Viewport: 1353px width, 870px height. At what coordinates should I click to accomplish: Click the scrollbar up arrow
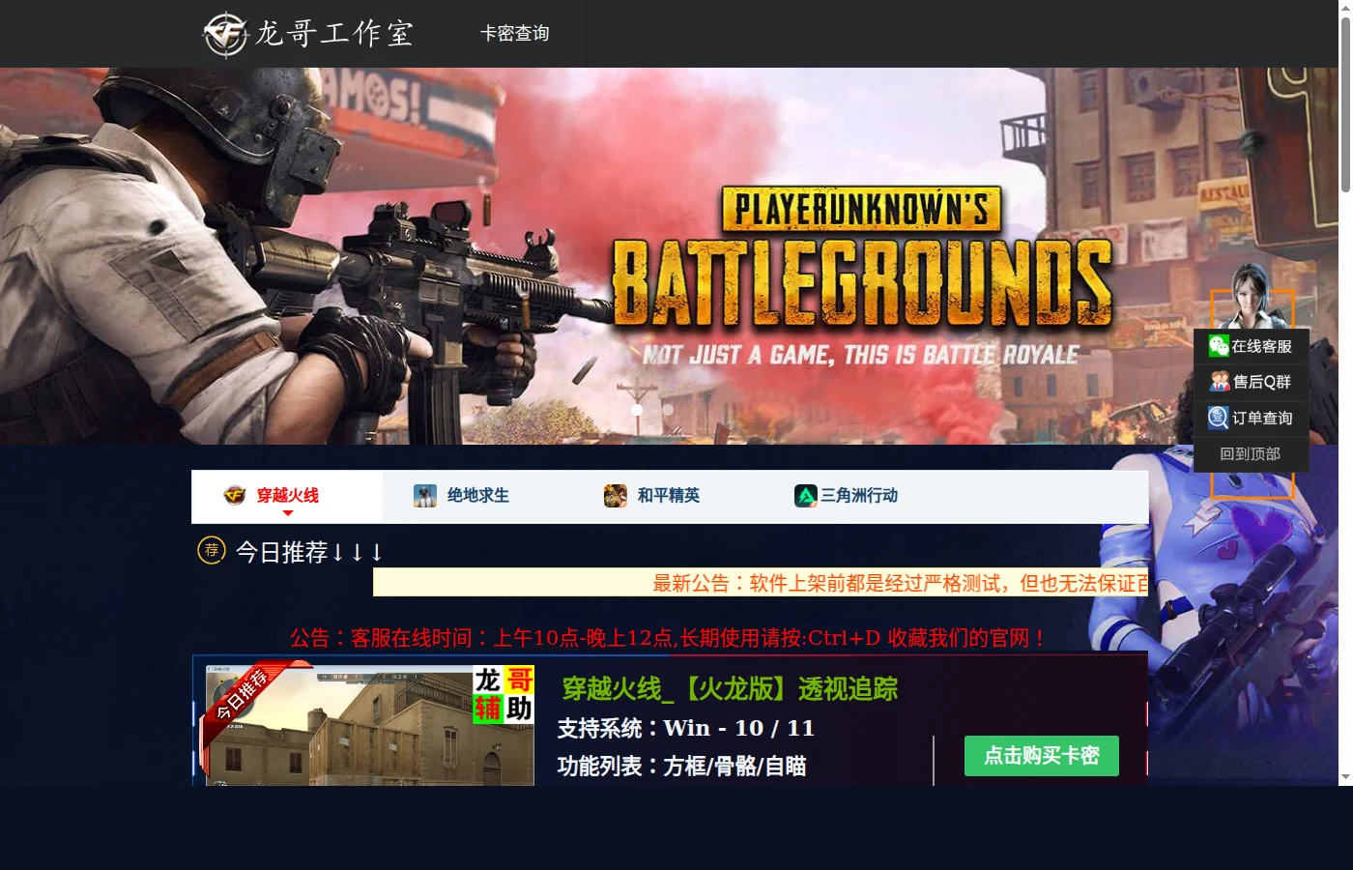[1345, 7]
